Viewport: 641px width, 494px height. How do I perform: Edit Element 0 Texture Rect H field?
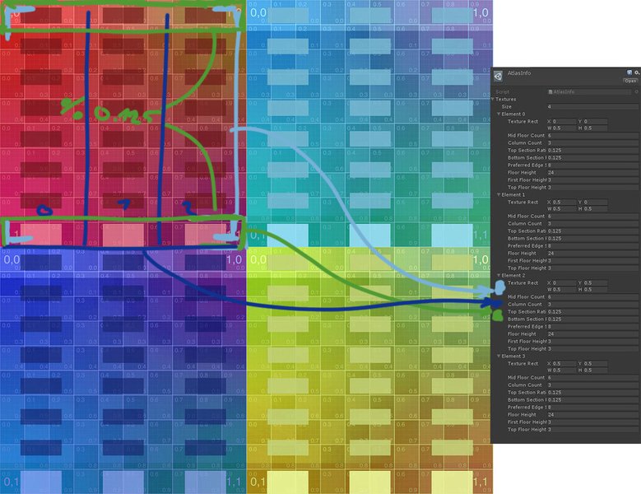pos(595,128)
